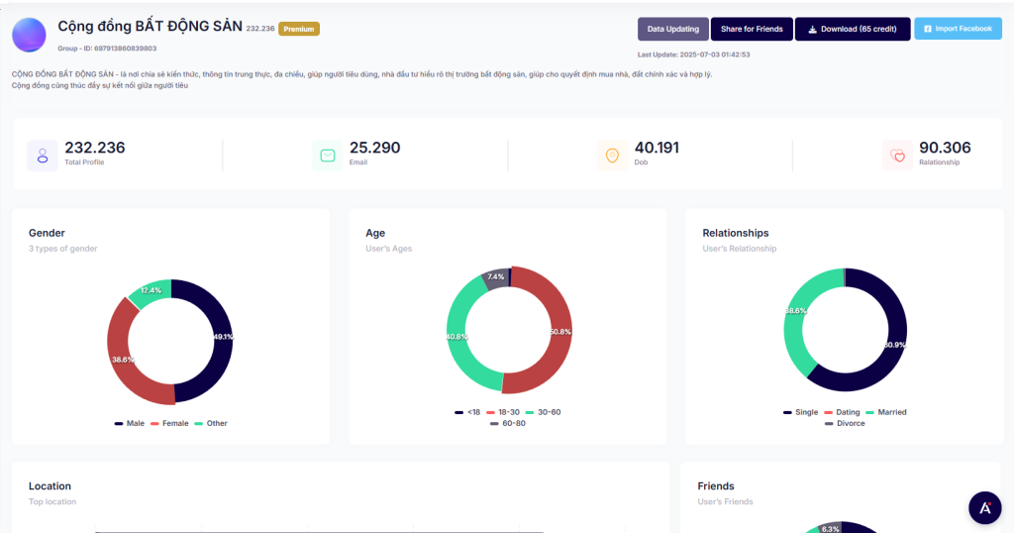Toggle the Single legend in Relationships chart
The height and width of the screenshot is (533, 1014).
tap(800, 412)
